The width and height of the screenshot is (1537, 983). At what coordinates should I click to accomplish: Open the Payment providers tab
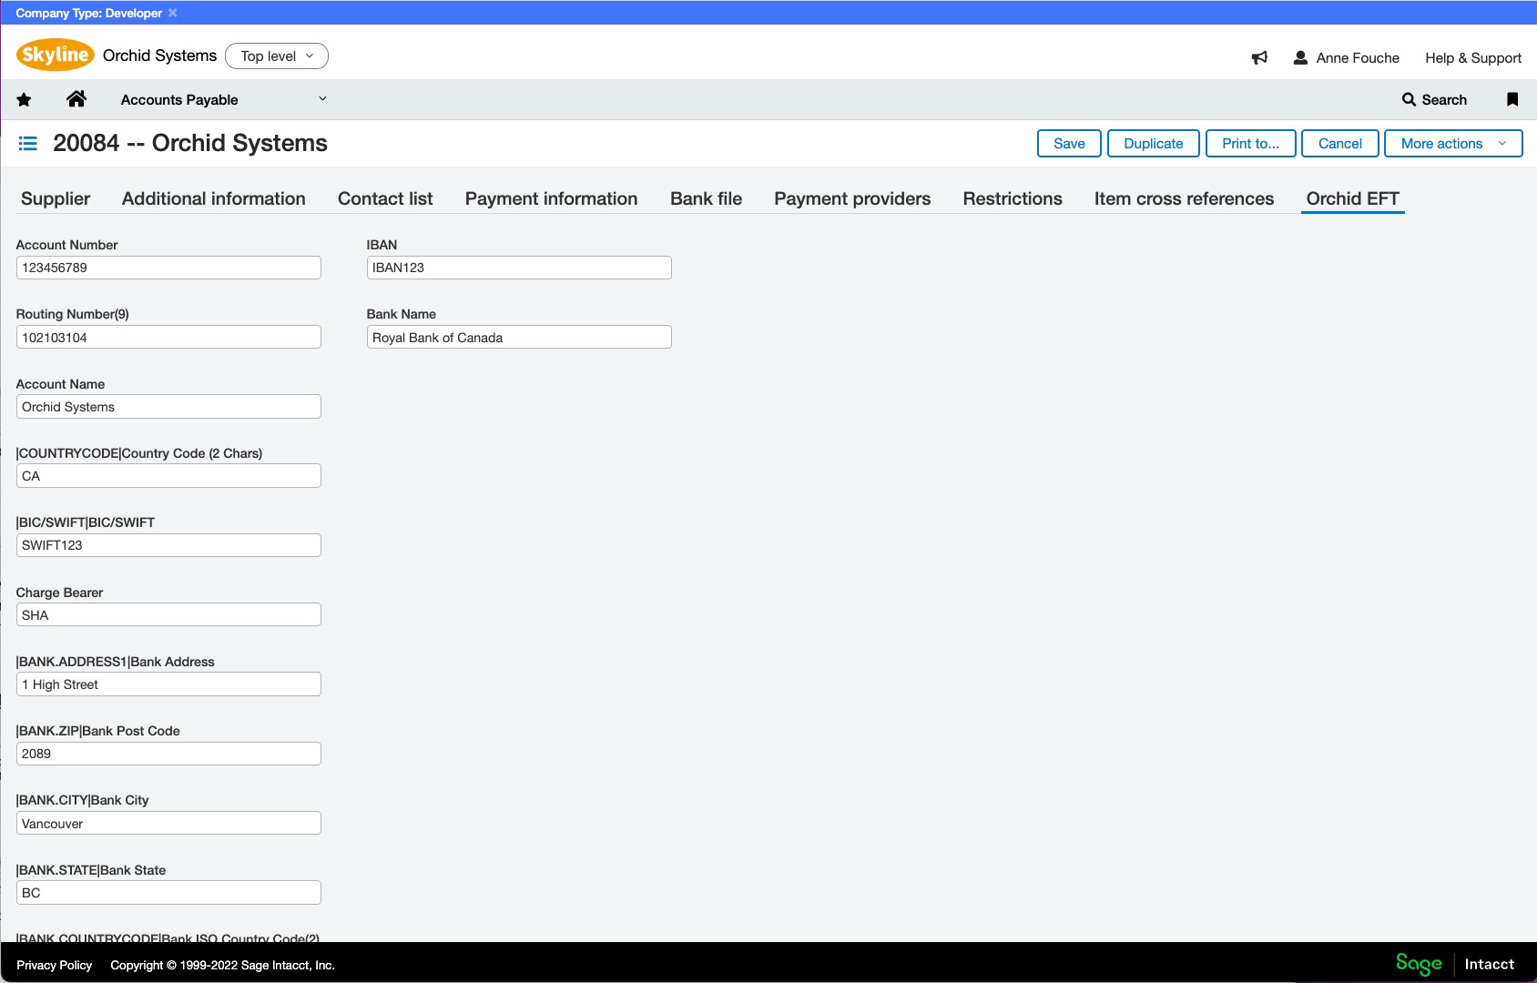coord(852,198)
